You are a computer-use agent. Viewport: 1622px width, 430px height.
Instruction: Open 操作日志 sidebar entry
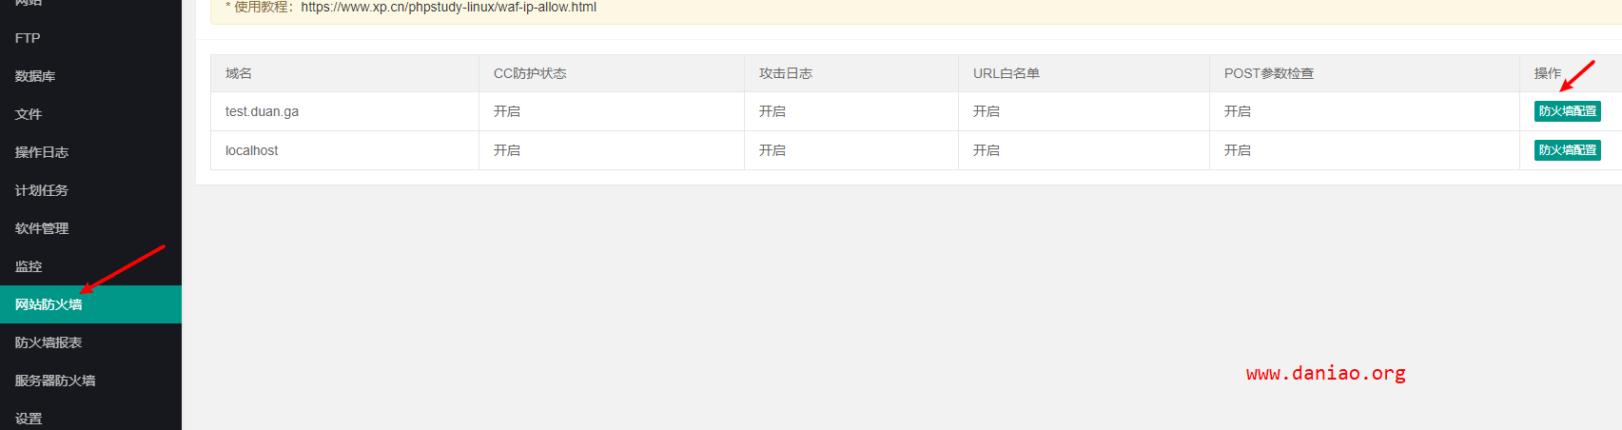click(90, 152)
